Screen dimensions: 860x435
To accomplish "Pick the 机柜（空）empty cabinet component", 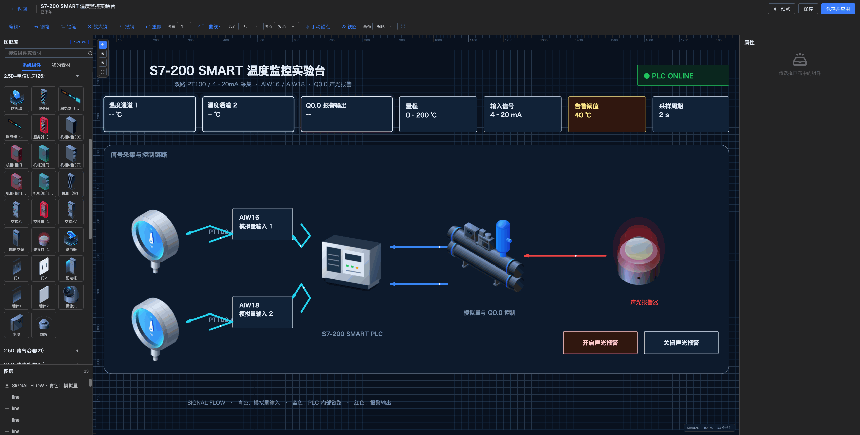I will [x=71, y=184].
